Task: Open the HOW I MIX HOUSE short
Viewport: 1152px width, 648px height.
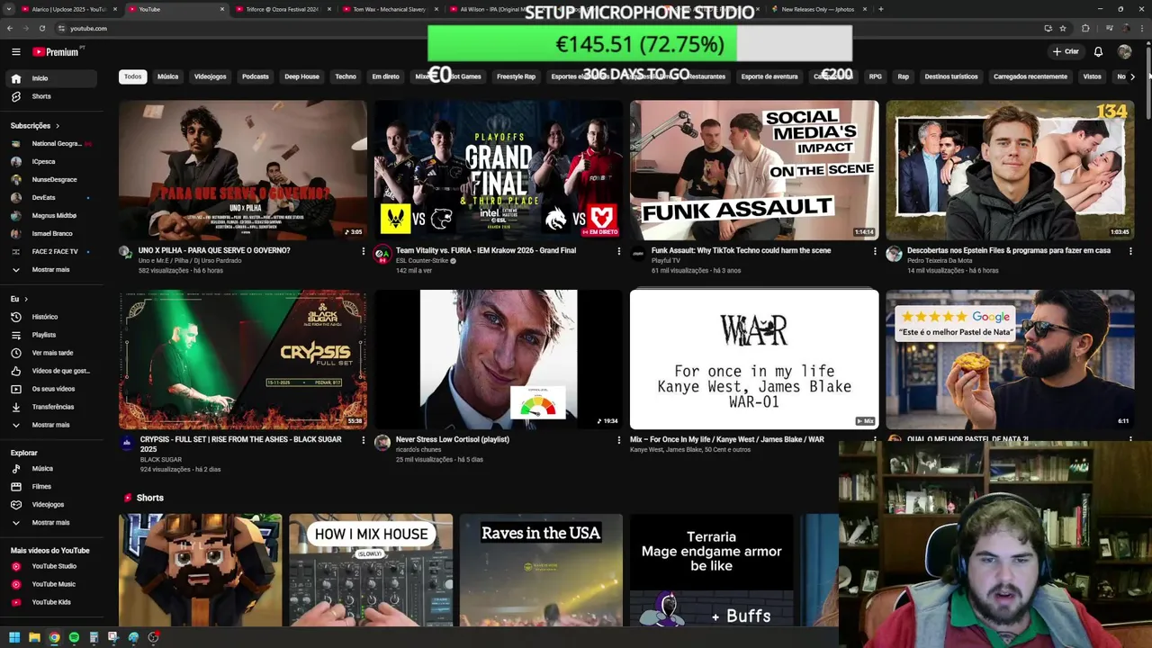Action: [x=371, y=570]
